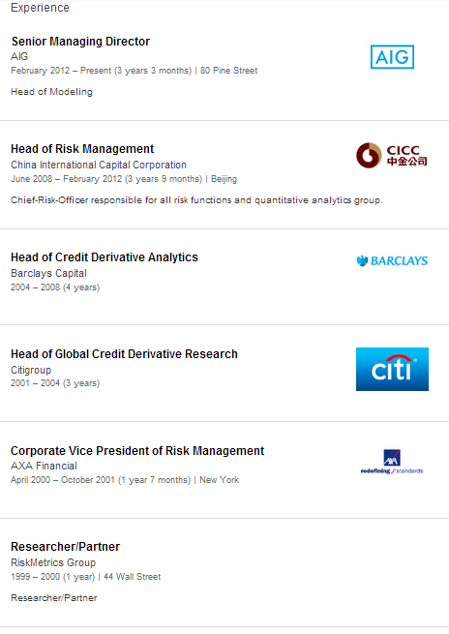Open Head of Credit Derivative Analytics title
The image size is (449, 634).
coord(105,257)
